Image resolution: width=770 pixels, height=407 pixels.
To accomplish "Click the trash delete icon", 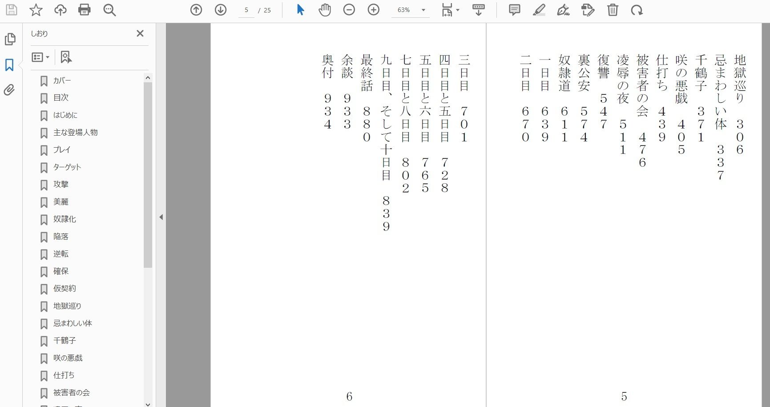I will point(613,10).
